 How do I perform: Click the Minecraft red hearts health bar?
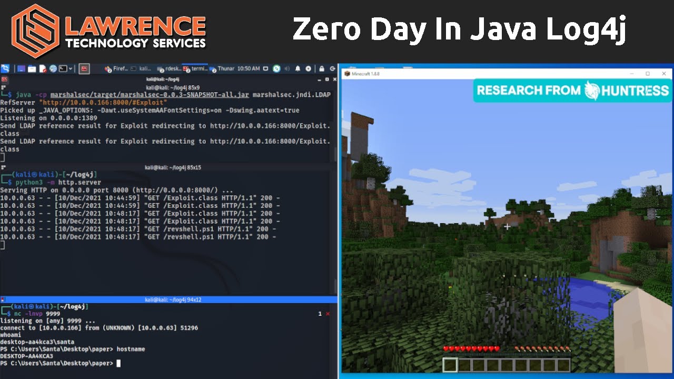(471, 349)
